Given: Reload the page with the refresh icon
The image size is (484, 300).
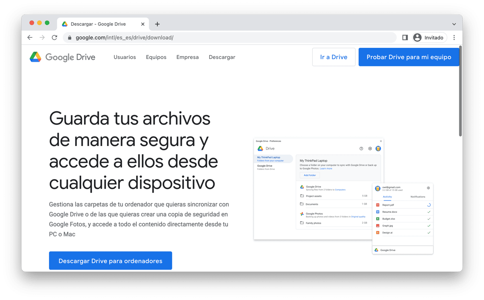Looking at the screenshot, I should 55,37.
